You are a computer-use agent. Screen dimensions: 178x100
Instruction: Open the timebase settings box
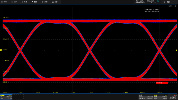pos(146,97)
